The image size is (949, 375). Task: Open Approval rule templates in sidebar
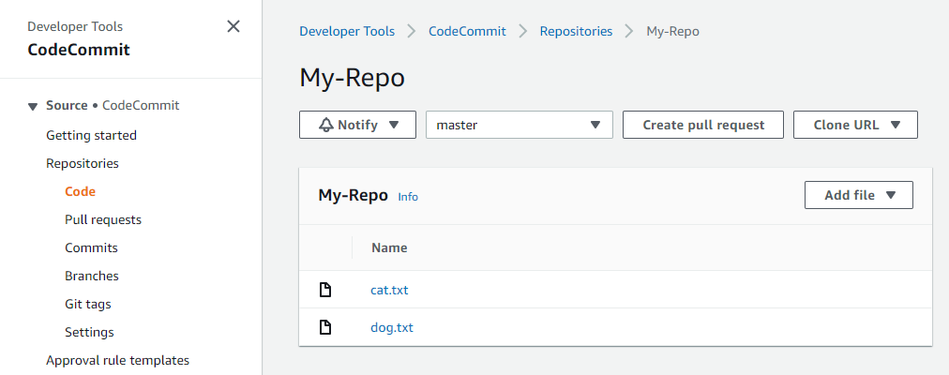click(x=117, y=360)
